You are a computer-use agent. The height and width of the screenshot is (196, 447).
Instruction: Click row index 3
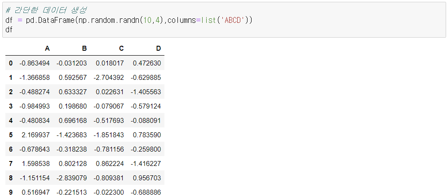(x=11, y=106)
